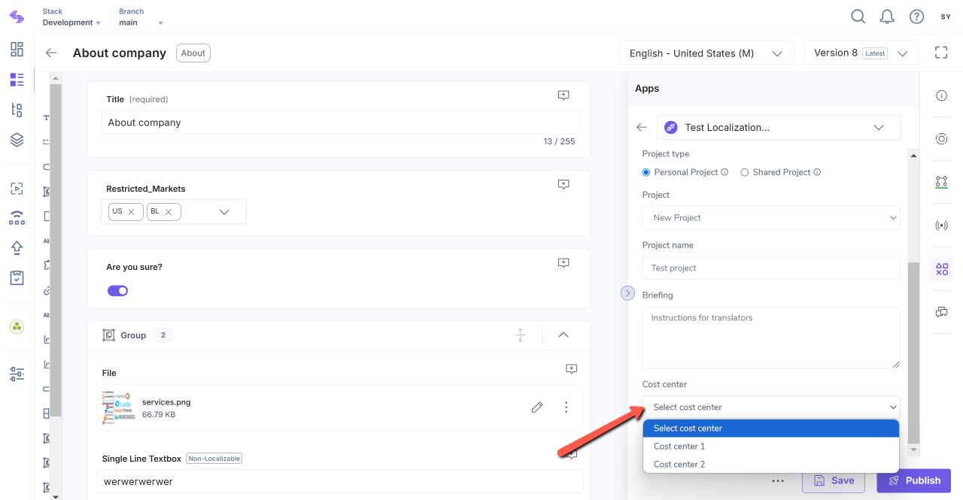
Task: Open the English - United States language dropdown
Action: 706,53
